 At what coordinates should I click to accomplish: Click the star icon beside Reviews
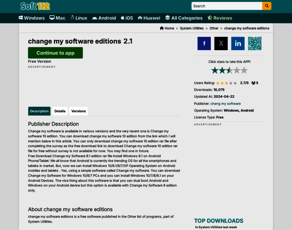[x=210, y=18]
